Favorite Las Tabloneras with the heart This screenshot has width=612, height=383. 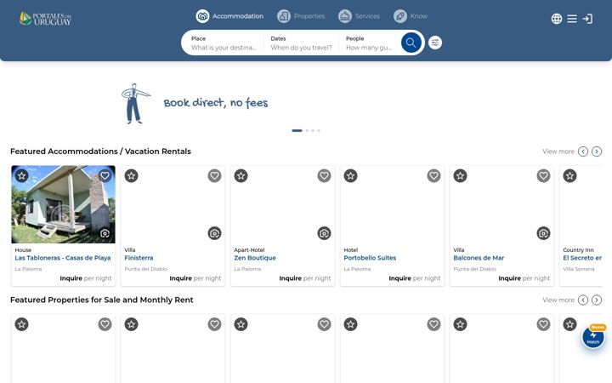click(105, 176)
